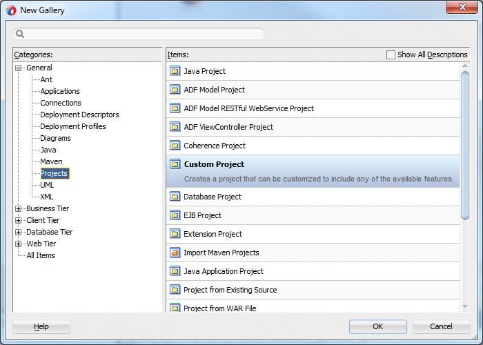Select the Import Maven Projects text
Image resolution: width=483 pixels, height=345 pixels.
(x=221, y=253)
